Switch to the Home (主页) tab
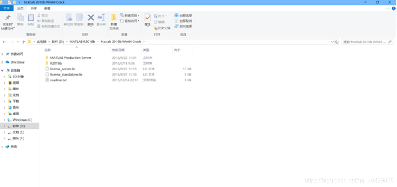 click(x=20, y=8)
